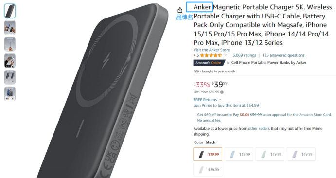Choose the blue color option swatch

point(239,154)
